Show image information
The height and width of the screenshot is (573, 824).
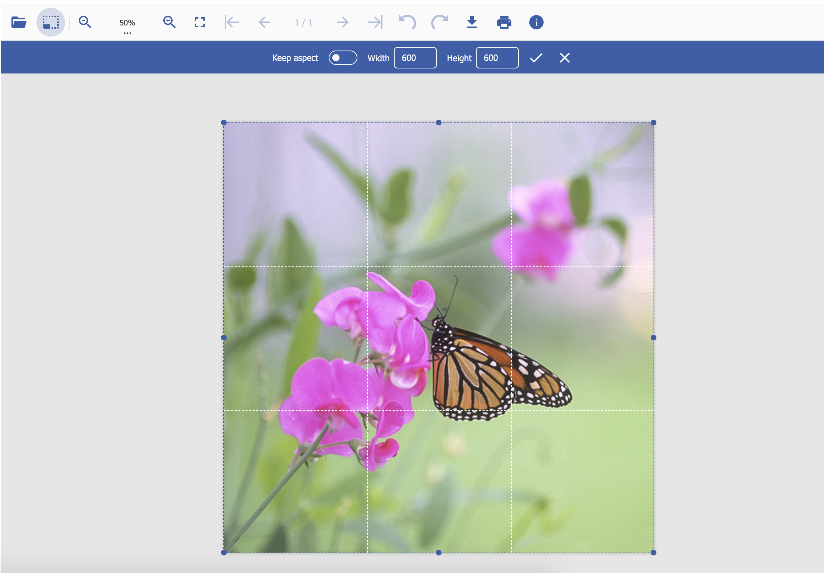click(x=535, y=22)
